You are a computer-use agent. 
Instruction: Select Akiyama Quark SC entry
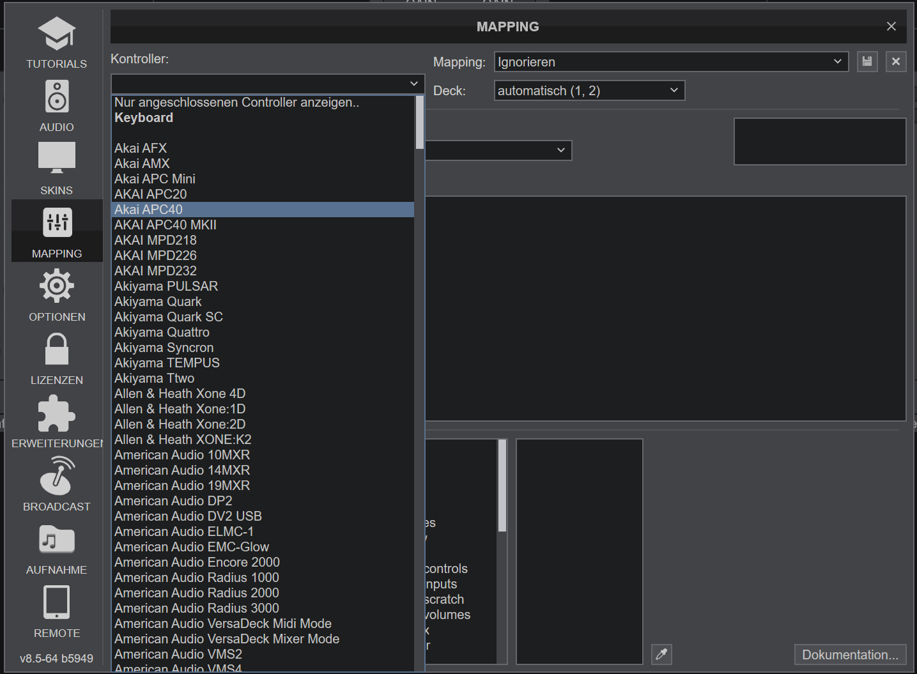[x=263, y=317]
